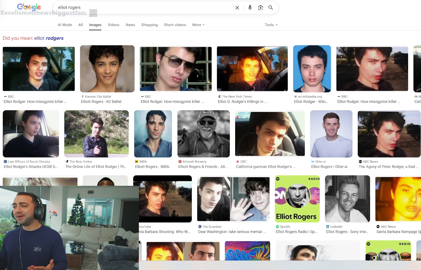Open 'Dear Washington: take serious mental ...' link
Screen dimensions: 421x270
(232, 232)
